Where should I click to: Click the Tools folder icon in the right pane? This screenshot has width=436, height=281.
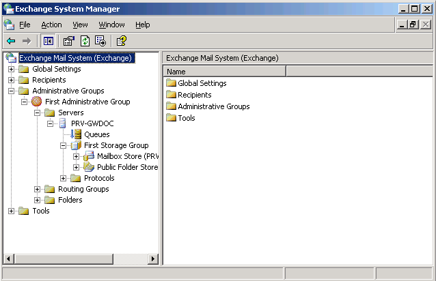coord(172,118)
